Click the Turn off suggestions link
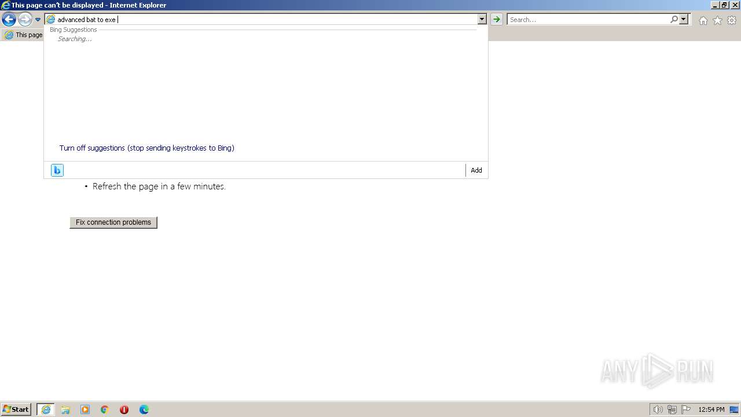Viewport: 741px width, 417px height. (x=146, y=148)
